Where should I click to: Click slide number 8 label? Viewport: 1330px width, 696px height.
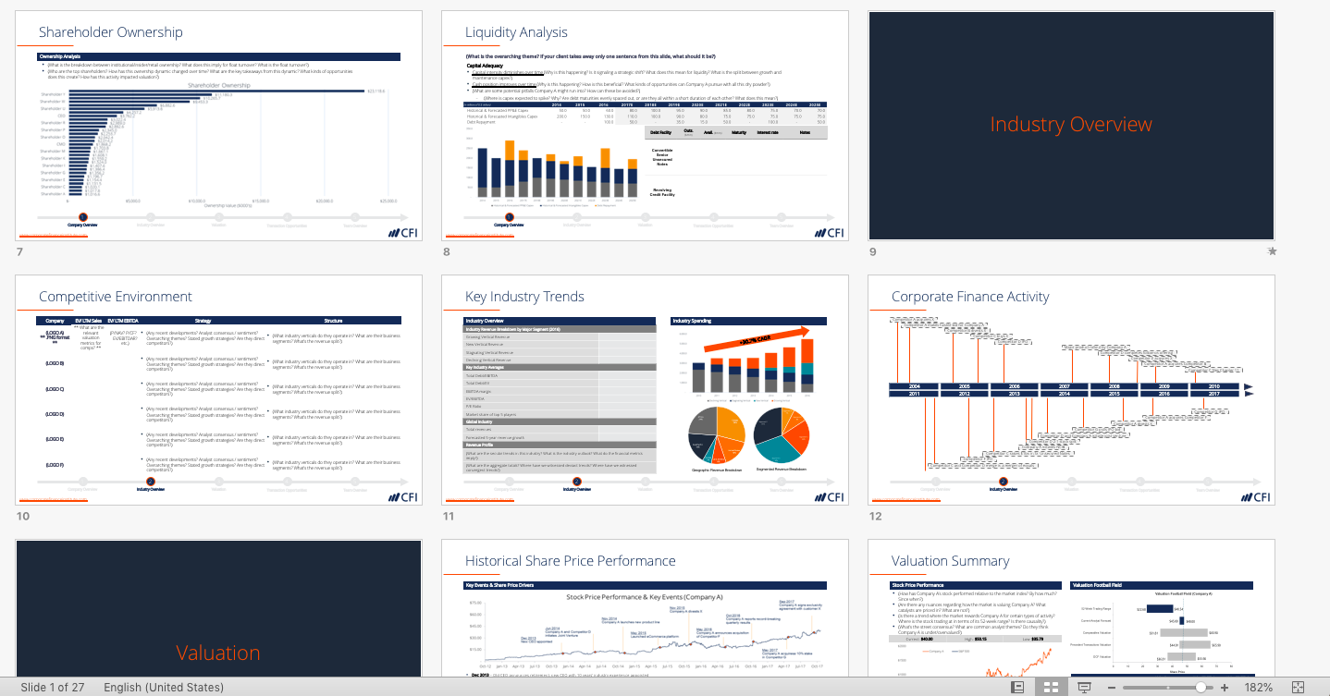[446, 251]
